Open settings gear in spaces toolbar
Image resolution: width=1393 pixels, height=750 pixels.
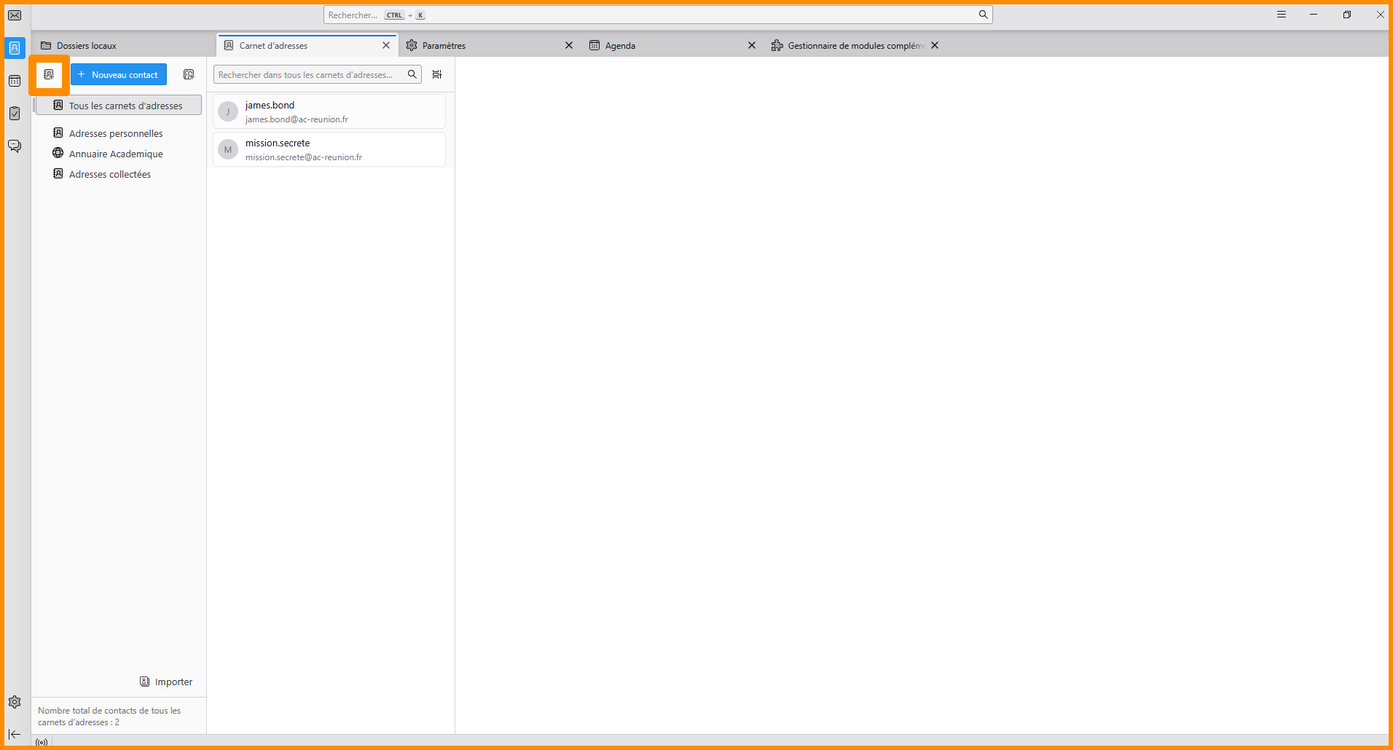tap(15, 702)
